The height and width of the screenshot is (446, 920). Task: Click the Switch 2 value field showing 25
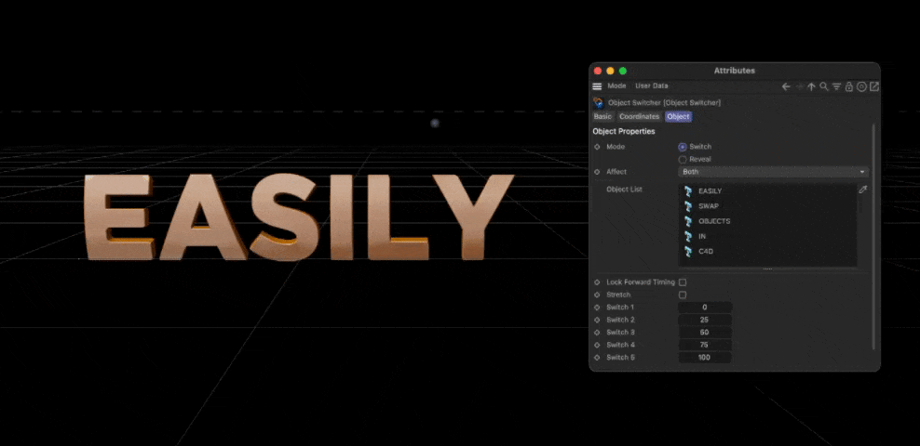pos(705,321)
